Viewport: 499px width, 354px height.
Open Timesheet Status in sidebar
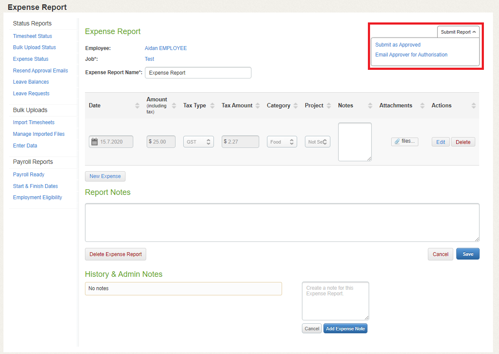(x=32, y=36)
